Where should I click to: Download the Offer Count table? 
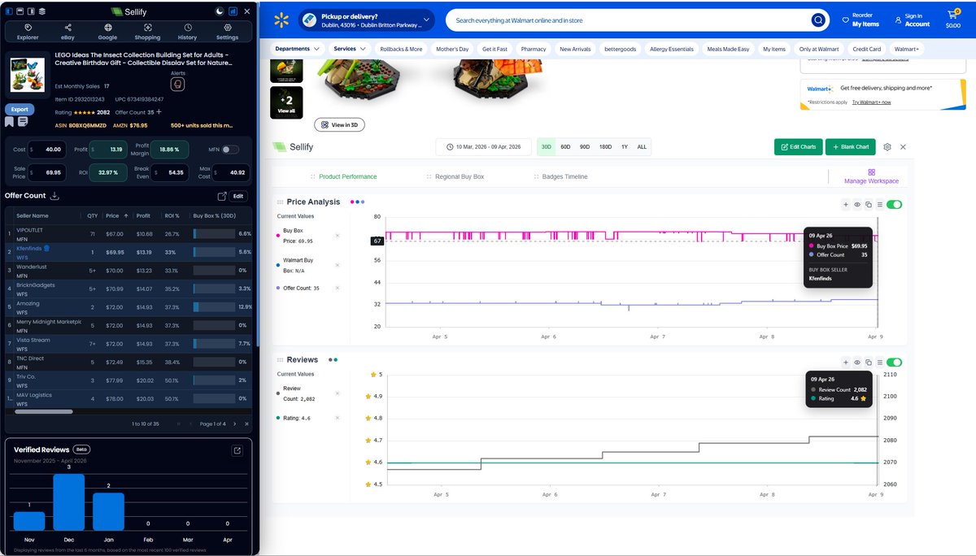pyautogui.click(x=54, y=196)
